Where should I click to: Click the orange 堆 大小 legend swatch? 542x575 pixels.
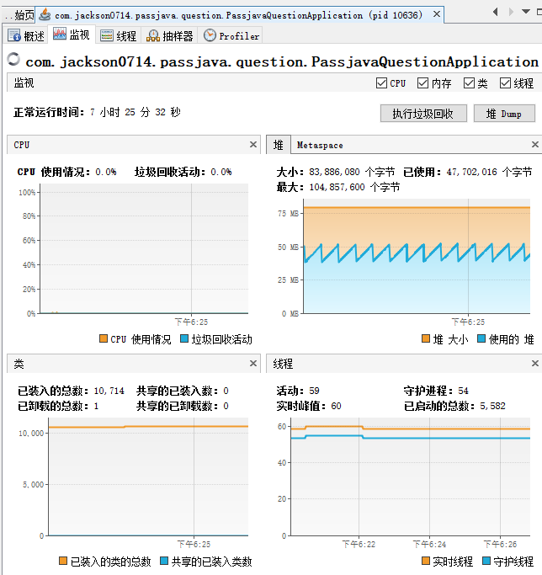pyautogui.click(x=425, y=339)
